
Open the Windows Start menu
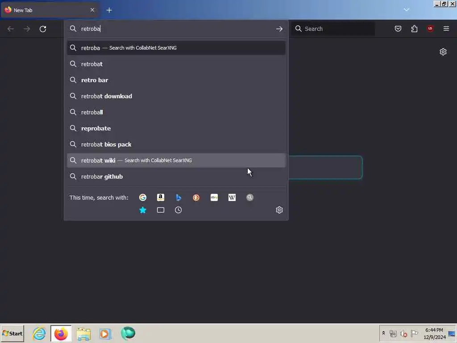click(x=12, y=333)
